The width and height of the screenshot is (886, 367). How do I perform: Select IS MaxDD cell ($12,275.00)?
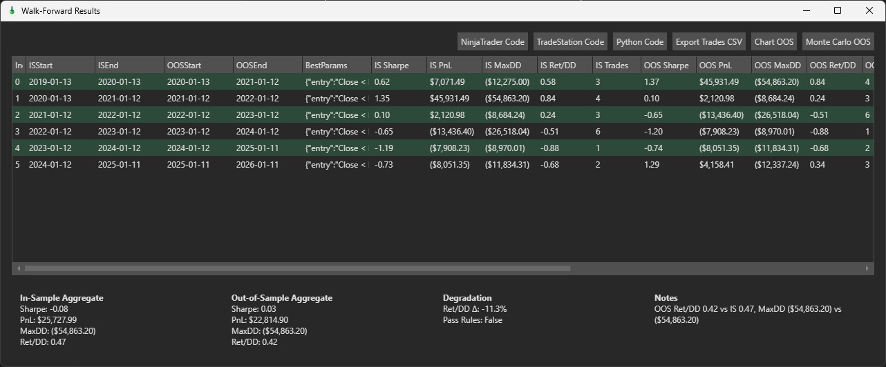509,82
